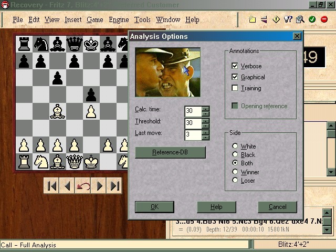
Task: Enable the Training annotations checkbox
Action: pyautogui.click(x=235, y=88)
